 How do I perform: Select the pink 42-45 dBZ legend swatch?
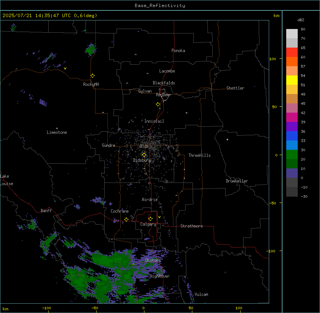click(x=292, y=108)
